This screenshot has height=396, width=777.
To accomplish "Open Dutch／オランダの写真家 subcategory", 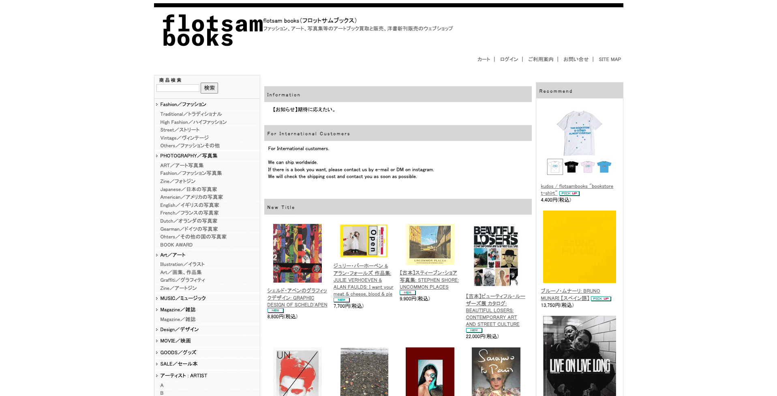I will [188, 221].
